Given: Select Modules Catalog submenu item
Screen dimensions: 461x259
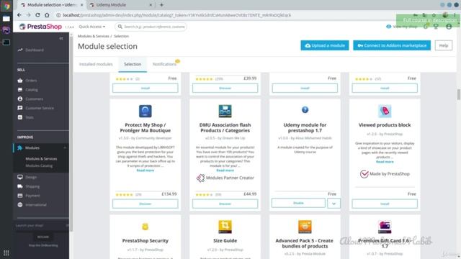Looking at the screenshot, I should (39, 165).
